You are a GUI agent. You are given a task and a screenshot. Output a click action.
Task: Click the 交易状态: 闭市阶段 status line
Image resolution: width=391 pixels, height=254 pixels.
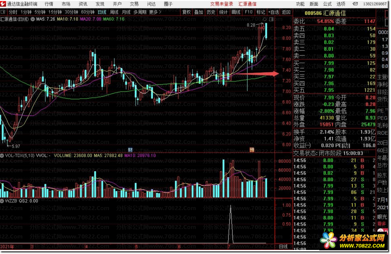[328, 153]
